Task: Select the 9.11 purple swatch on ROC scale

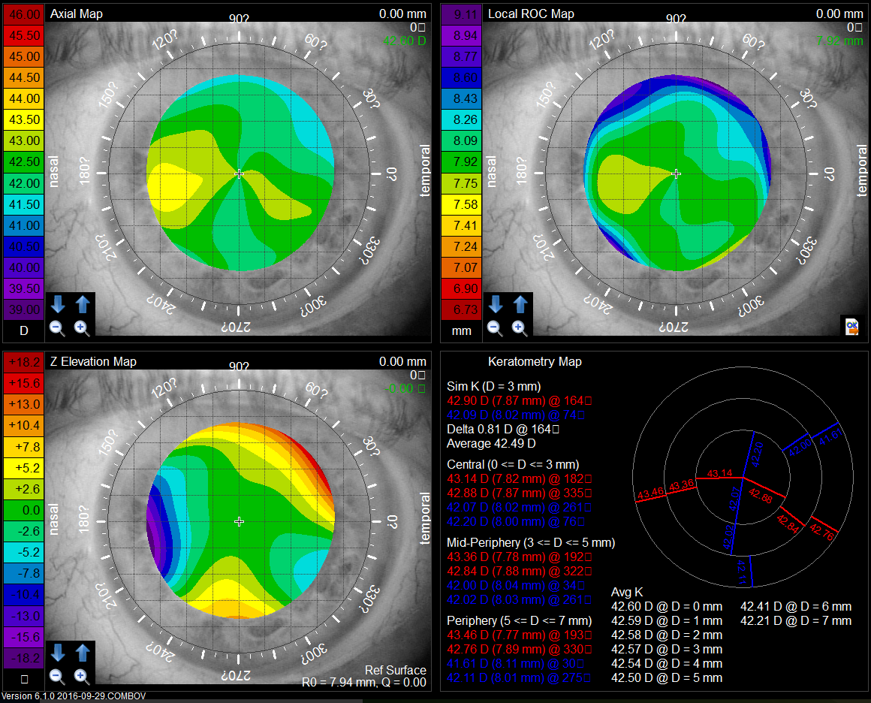Action: point(460,14)
